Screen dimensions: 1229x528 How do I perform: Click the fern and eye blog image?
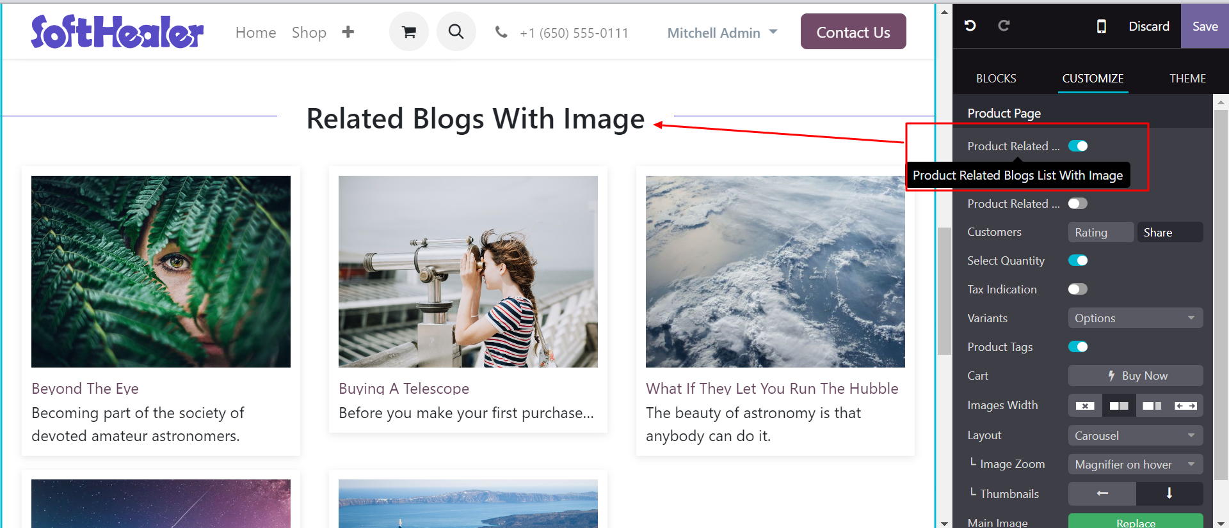coord(161,272)
